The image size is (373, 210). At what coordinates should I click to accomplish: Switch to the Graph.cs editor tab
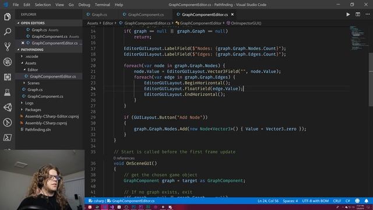point(99,15)
